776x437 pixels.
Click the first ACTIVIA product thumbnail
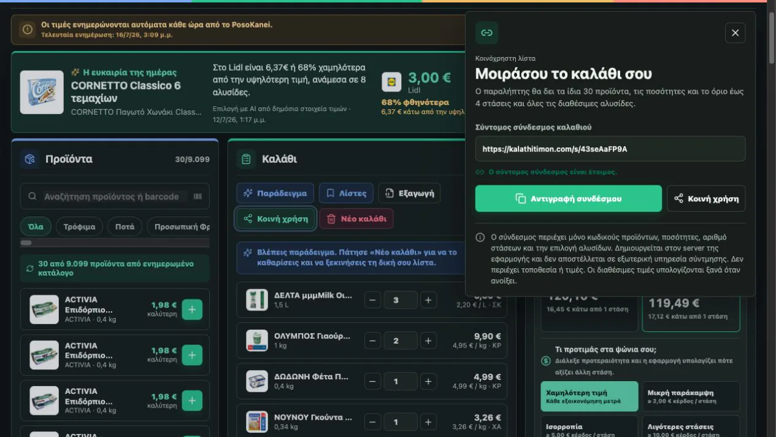tap(44, 309)
